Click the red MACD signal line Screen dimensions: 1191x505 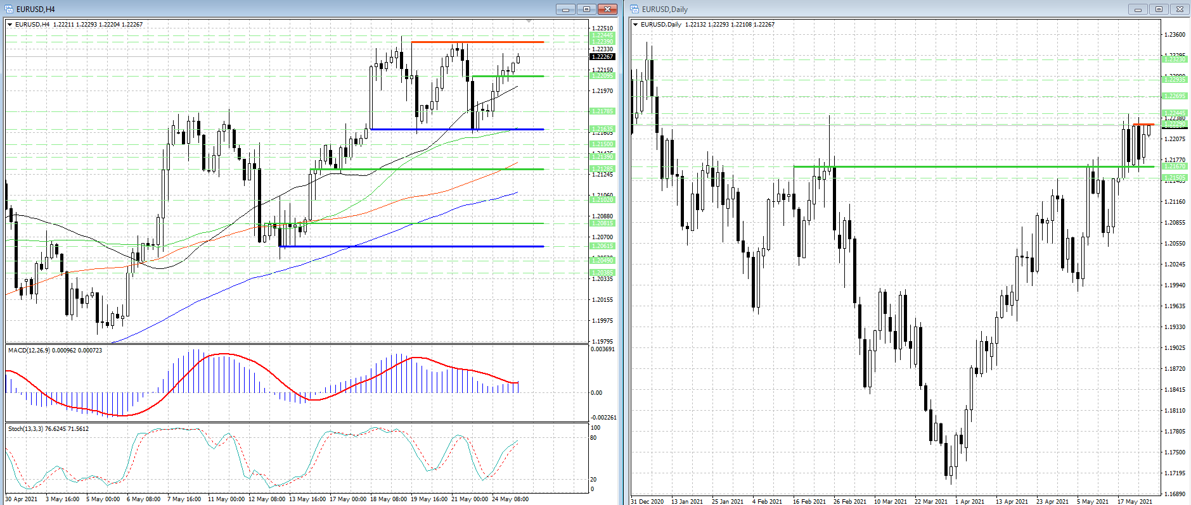pos(222,354)
